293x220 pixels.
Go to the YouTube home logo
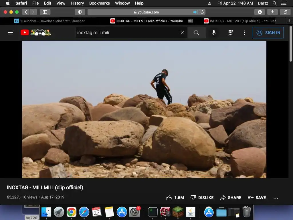pyautogui.click(x=35, y=33)
